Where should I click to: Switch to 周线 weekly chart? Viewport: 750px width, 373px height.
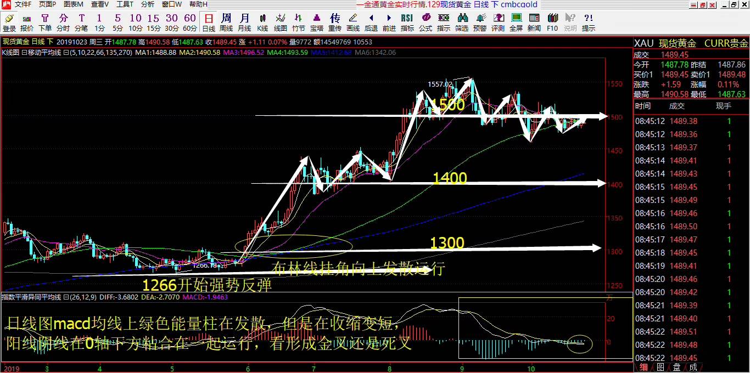pyautogui.click(x=226, y=22)
